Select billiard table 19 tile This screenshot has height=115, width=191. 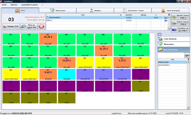tap(48, 63)
